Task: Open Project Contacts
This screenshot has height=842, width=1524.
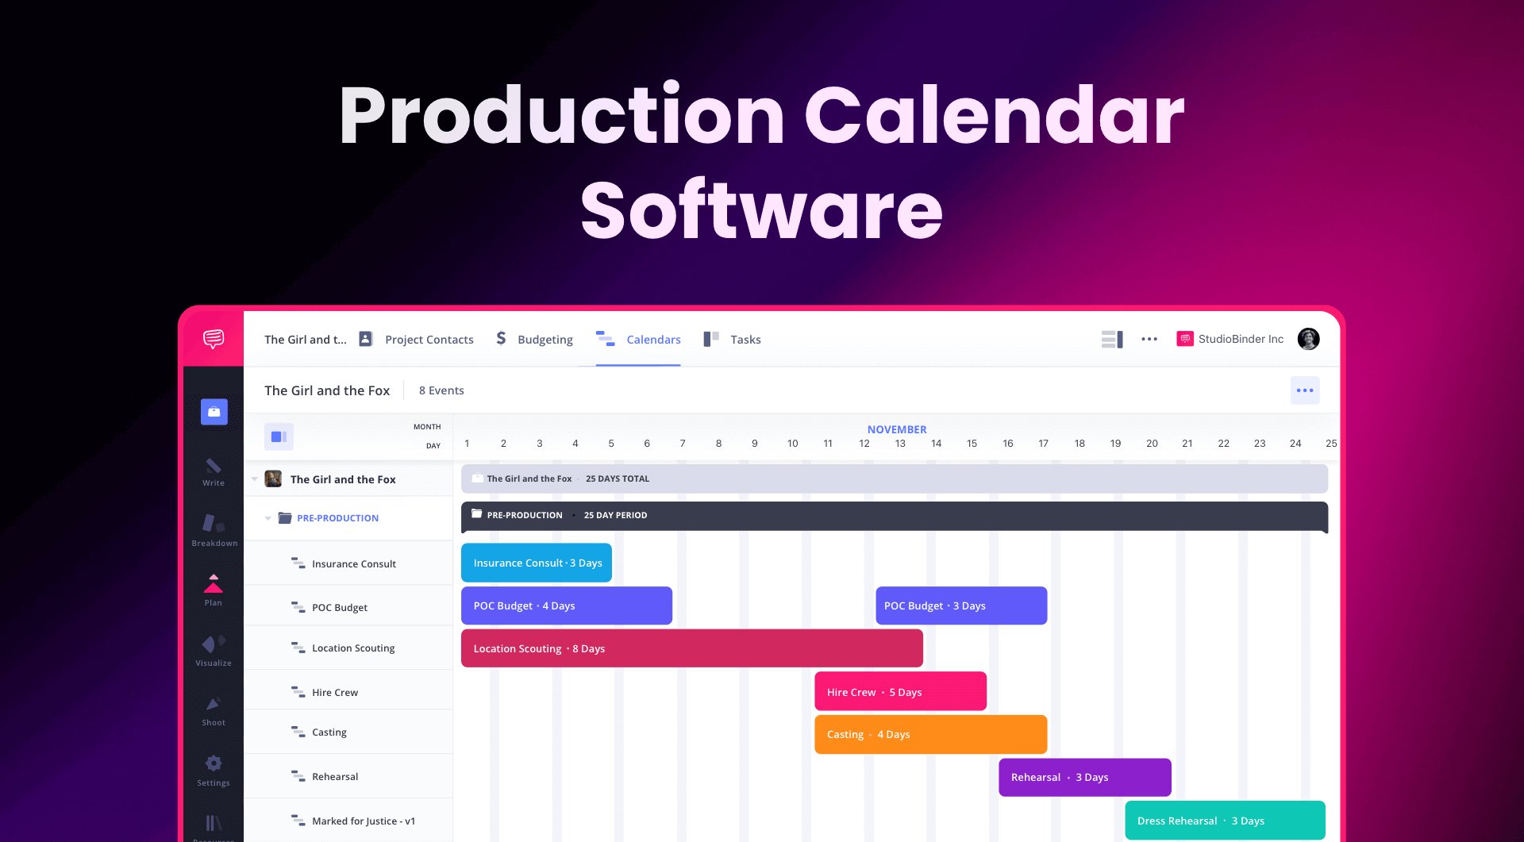Action: tap(429, 339)
